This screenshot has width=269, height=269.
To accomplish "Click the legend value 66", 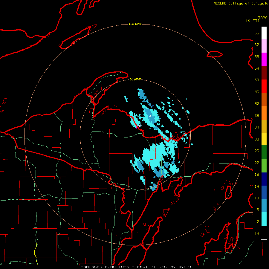I will [257, 33].
